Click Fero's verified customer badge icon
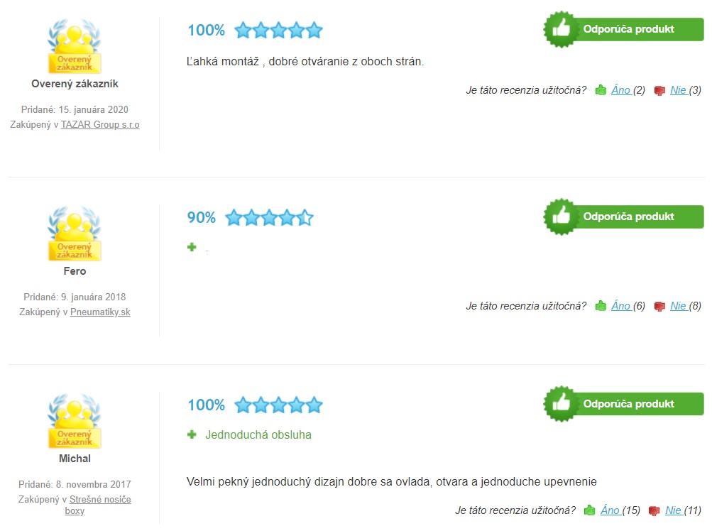The image size is (712, 531). coord(75,234)
